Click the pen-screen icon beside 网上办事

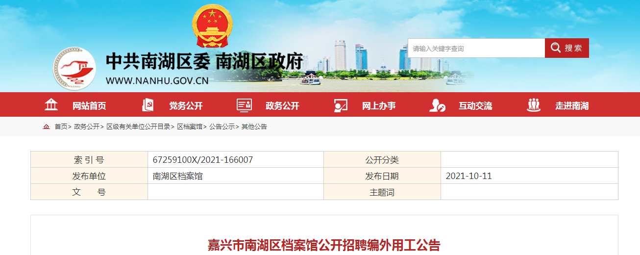point(341,105)
